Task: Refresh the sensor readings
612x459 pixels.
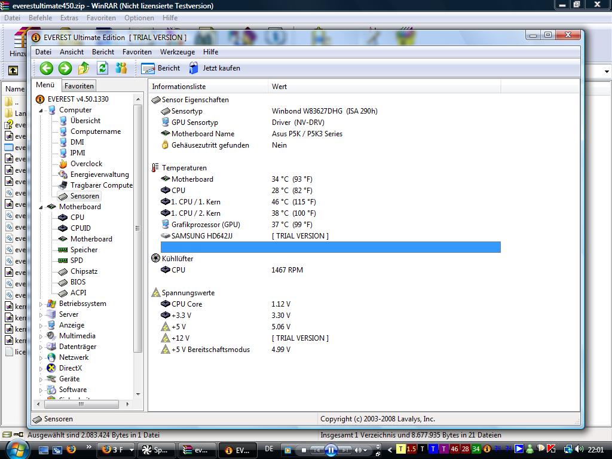Action: tap(102, 68)
